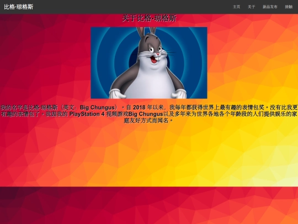Click the Big Chungus rabbit image
Viewport: 298px width, 224px height.
click(149, 63)
